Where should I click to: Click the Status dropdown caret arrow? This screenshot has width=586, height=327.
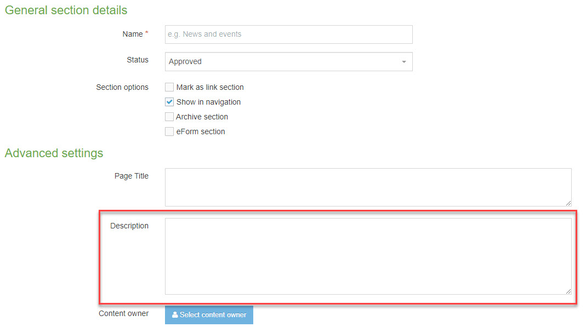tap(404, 61)
